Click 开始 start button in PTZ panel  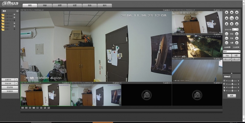(x=227, y=56)
